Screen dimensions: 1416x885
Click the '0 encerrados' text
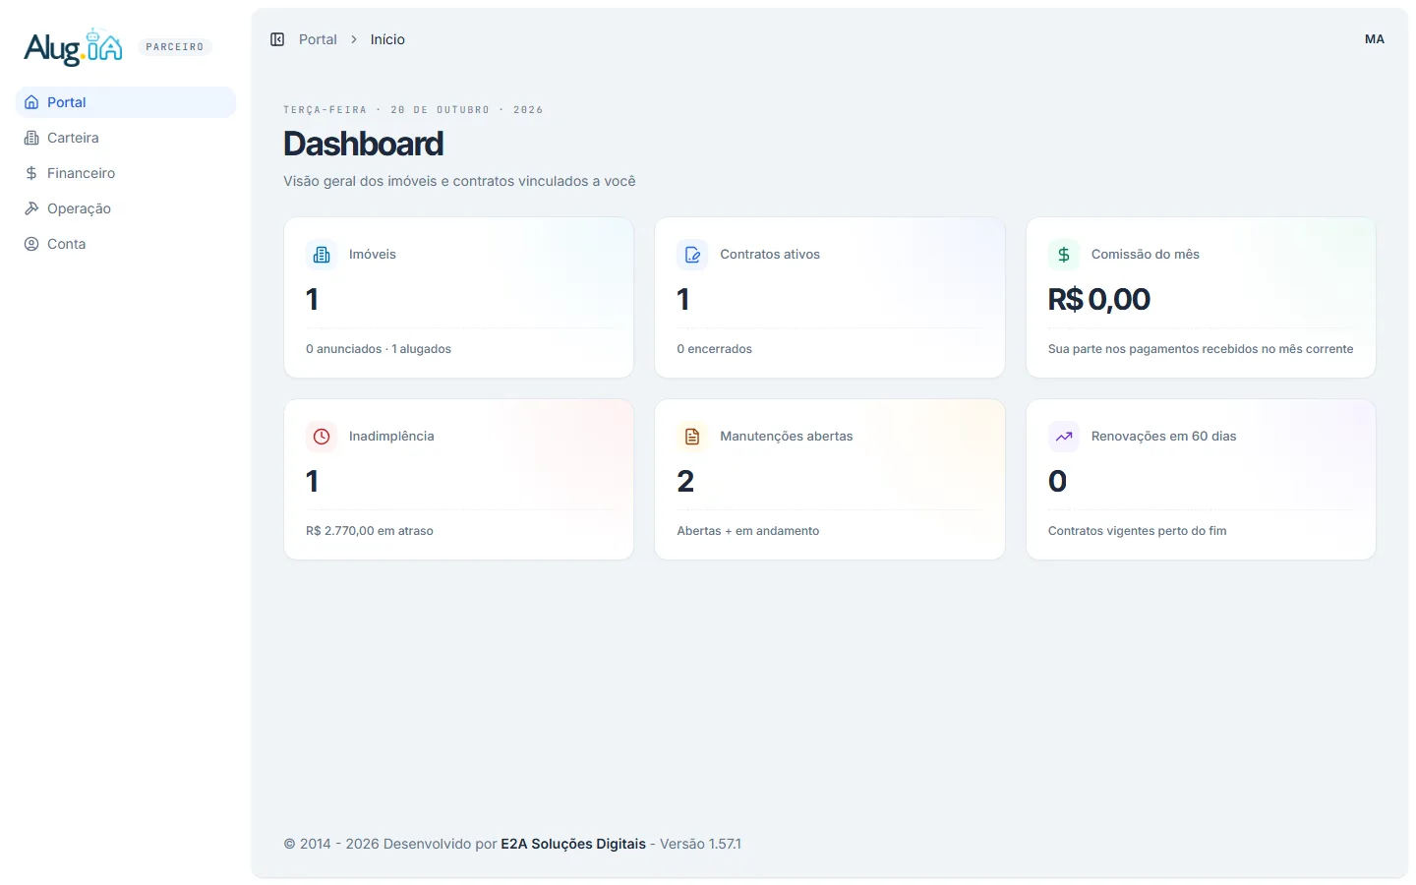click(714, 349)
